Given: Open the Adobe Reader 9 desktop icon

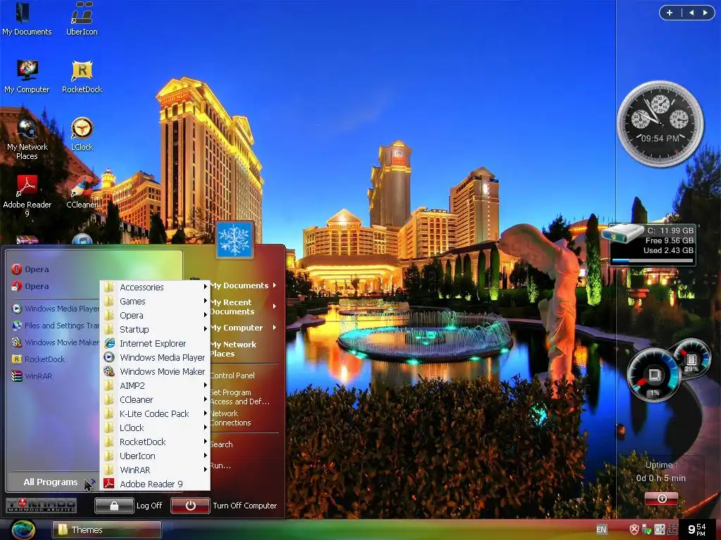Looking at the screenshot, I should (27, 195).
